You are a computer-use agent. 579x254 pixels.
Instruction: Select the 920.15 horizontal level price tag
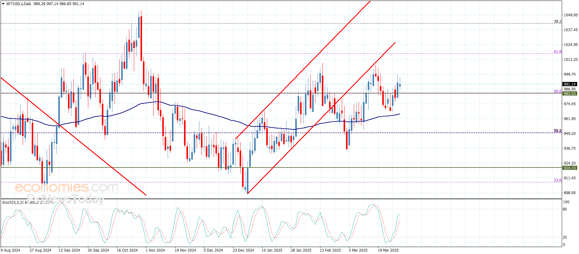tap(570, 168)
